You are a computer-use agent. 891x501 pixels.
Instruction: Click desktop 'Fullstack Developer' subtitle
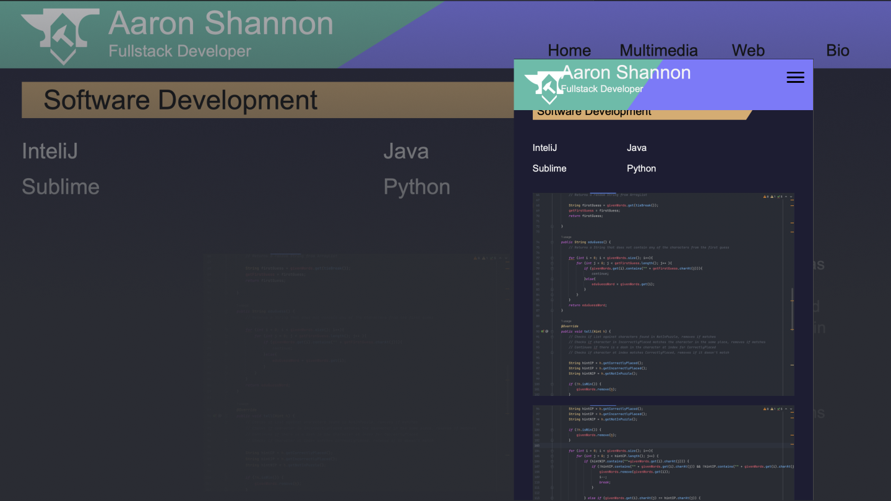[x=180, y=51]
